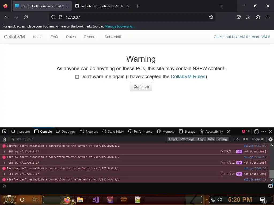This screenshot has height=205, width=274.
Task: Toggle the Errors console filter
Action: [x=173, y=139]
